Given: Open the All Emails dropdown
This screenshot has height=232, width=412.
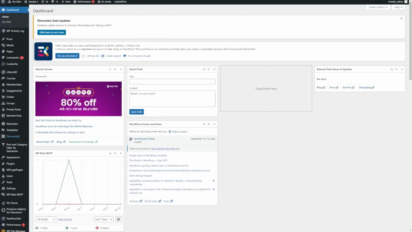Looking at the screenshot, I should click(x=46, y=219).
